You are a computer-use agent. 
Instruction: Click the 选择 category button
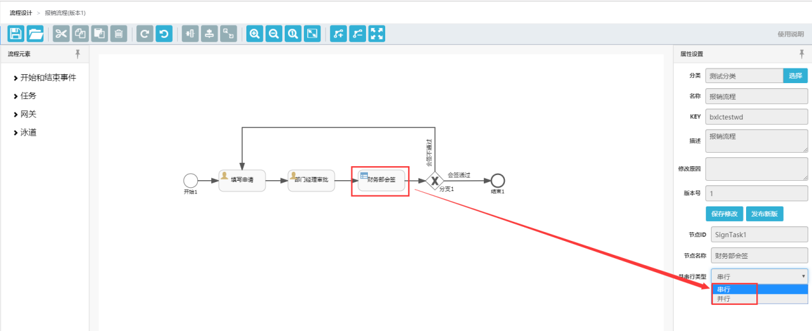coord(795,76)
